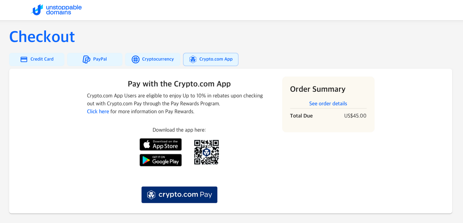Viewport: 463px width, 223px height.
Task: Click the Google Play triangle logo
Action: 146,160
